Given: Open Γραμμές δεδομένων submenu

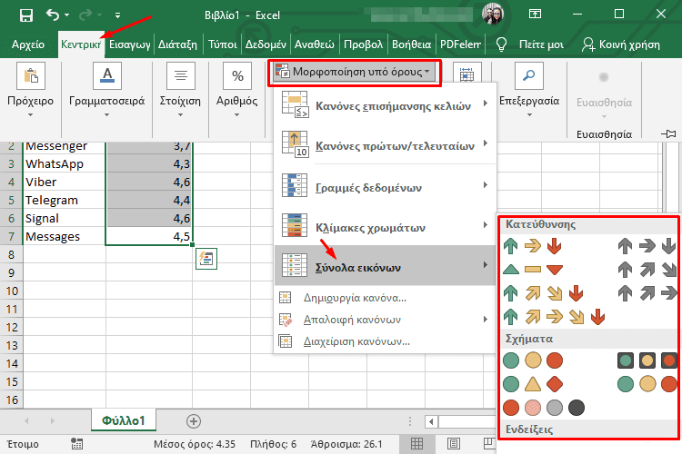Looking at the screenshot, I should pyautogui.click(x=385, y=186).
